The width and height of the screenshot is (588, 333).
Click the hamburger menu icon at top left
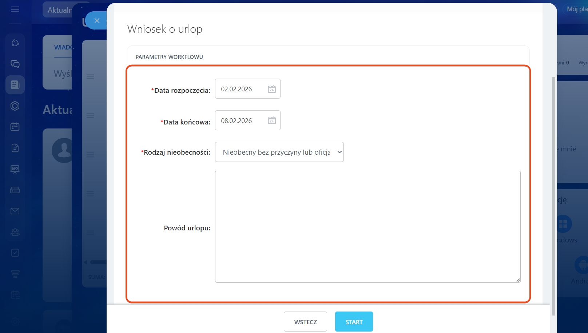pos(15,9)
